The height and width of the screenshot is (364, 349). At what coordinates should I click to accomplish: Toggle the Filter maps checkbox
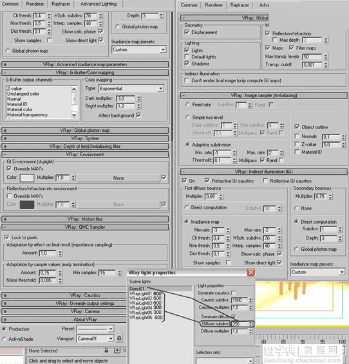(292, 48)
